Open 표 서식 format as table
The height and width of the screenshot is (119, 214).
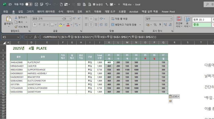(187, 22)
